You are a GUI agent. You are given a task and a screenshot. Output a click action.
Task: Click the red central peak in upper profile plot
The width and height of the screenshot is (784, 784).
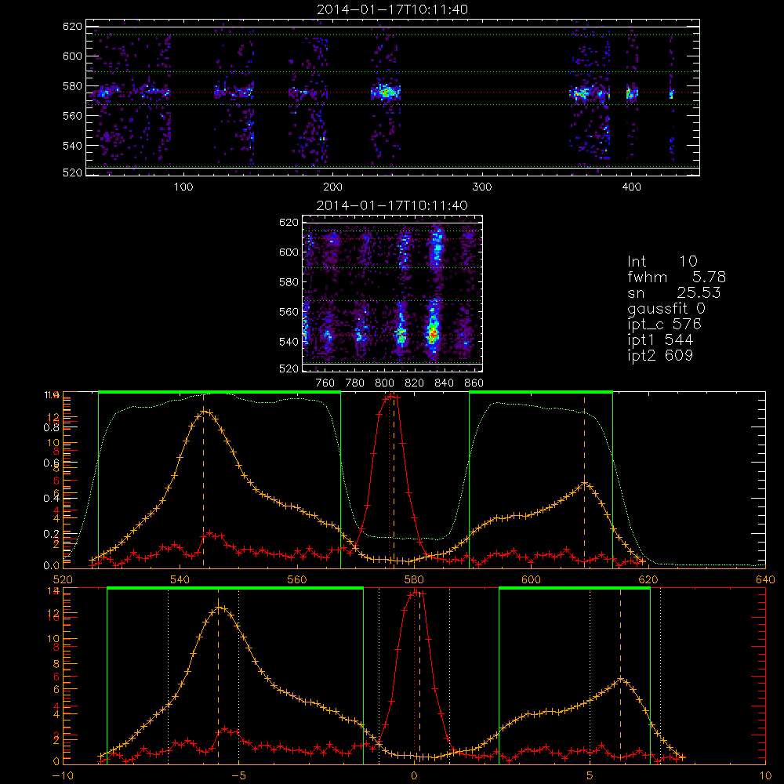(x=391, y=397)
